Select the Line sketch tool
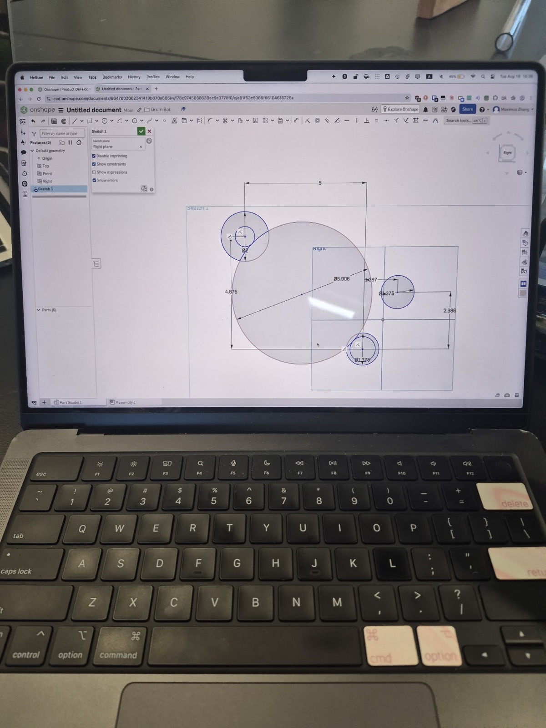Screen dimensions: 546x728 74,121
